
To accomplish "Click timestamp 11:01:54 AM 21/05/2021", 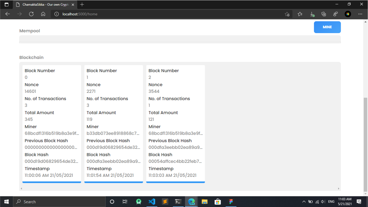I will pos(110,176).
